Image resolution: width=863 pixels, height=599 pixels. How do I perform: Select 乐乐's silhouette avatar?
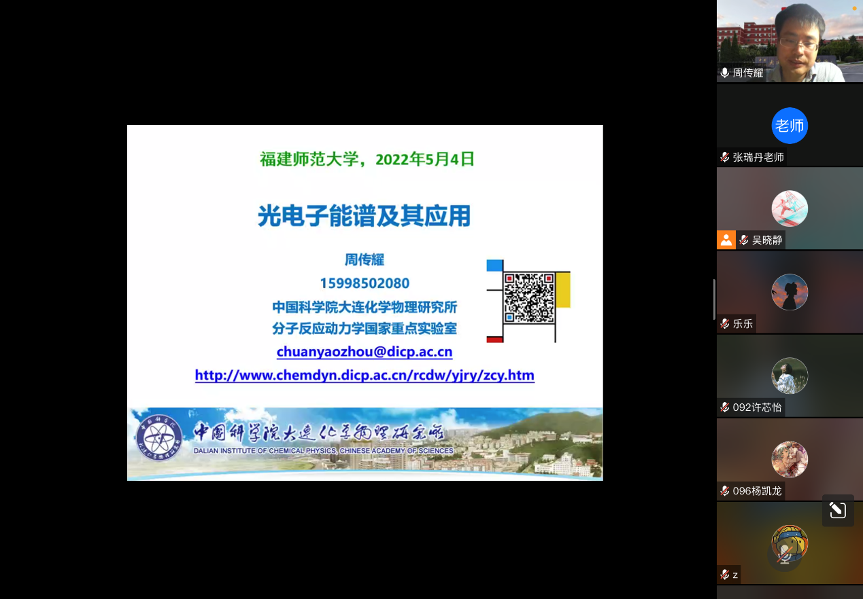tap(790, 292)
